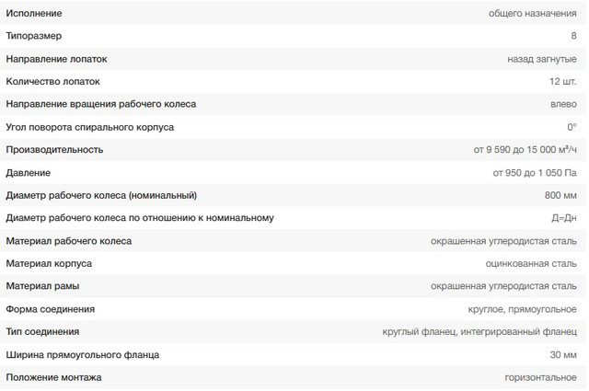589x391 pixels.
Task: Select 'круглый фланец, интегрированный фланец' value
Action: point(479,331)
